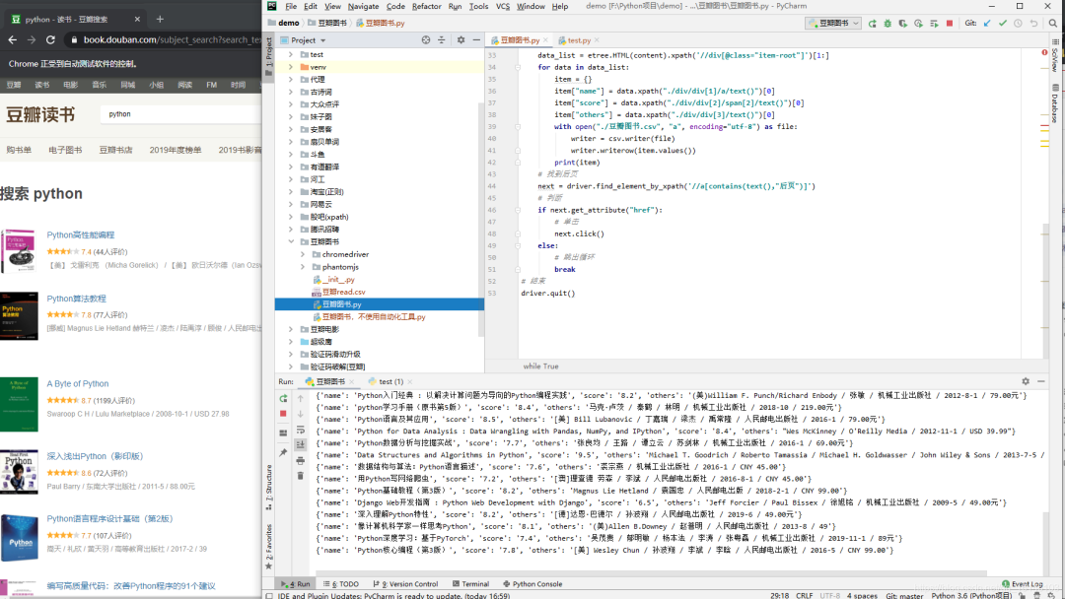Reload the Chrome page
This screenshot has width=1065, height=599.
(x=52, y=39)
